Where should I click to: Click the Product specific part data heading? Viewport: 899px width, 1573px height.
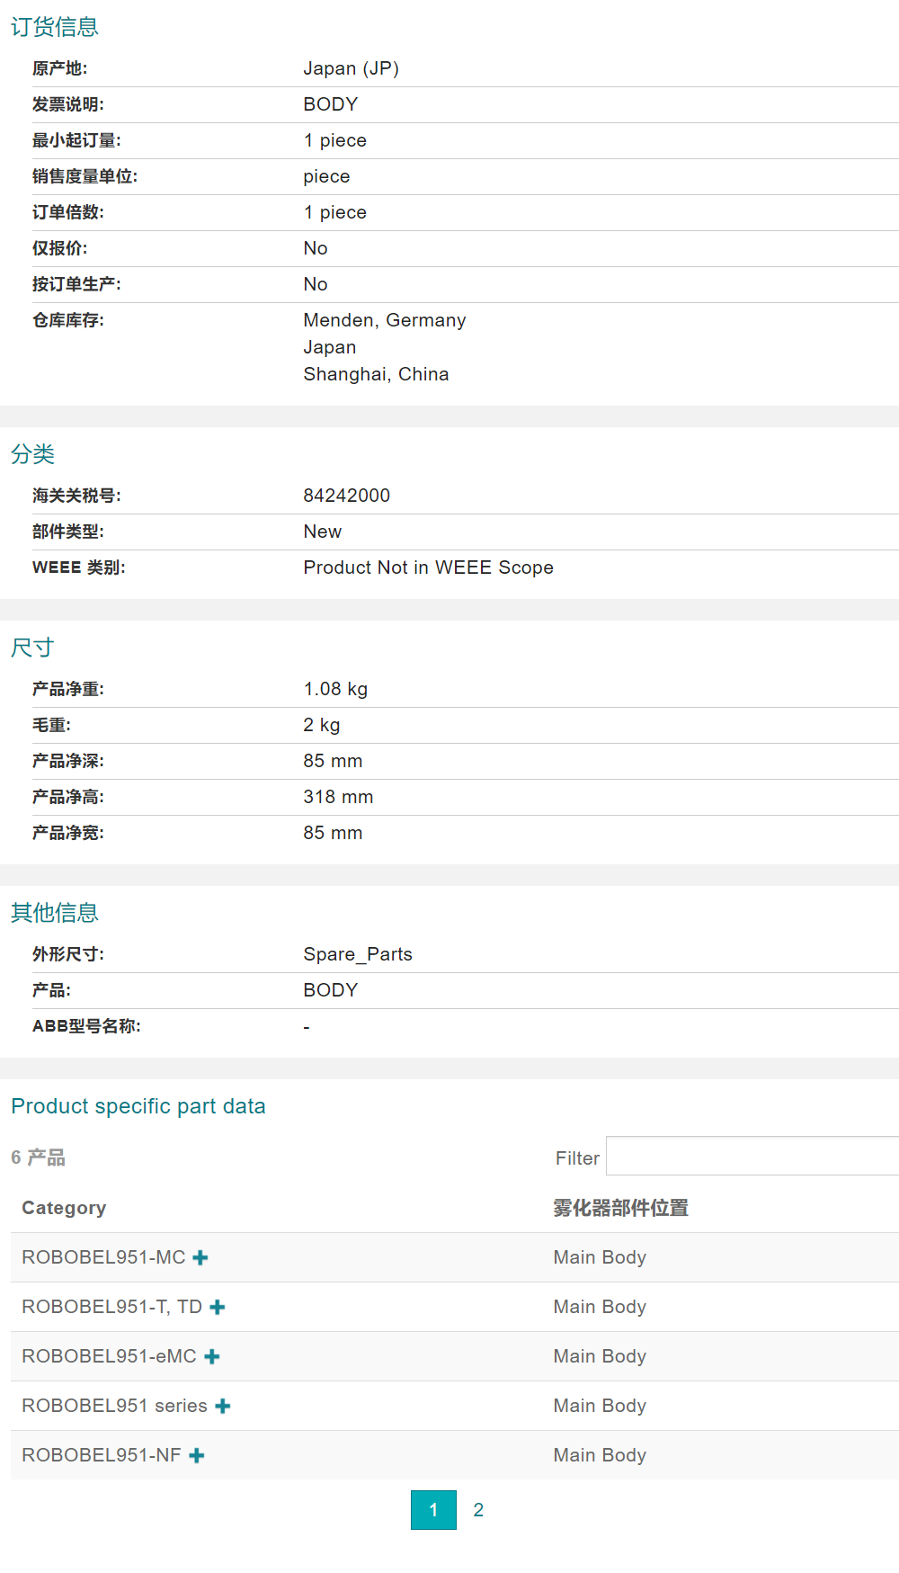pyautogui.click(x=138, y=1106)
